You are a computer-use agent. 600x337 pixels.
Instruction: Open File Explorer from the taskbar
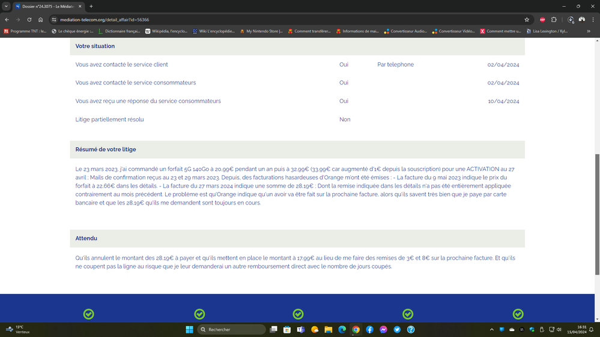click(329, 329)
